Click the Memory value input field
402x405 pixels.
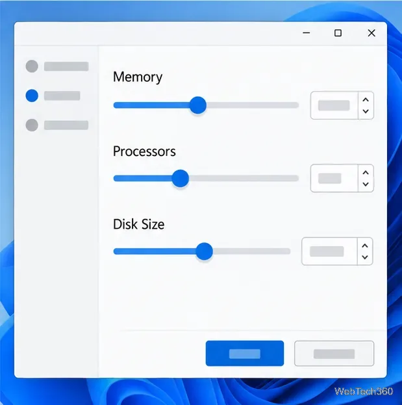tap(334, 105)
